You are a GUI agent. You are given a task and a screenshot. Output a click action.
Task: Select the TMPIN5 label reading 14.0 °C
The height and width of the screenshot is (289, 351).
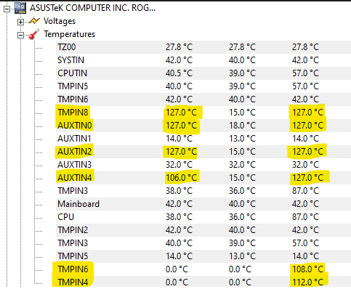pos(73,256)
